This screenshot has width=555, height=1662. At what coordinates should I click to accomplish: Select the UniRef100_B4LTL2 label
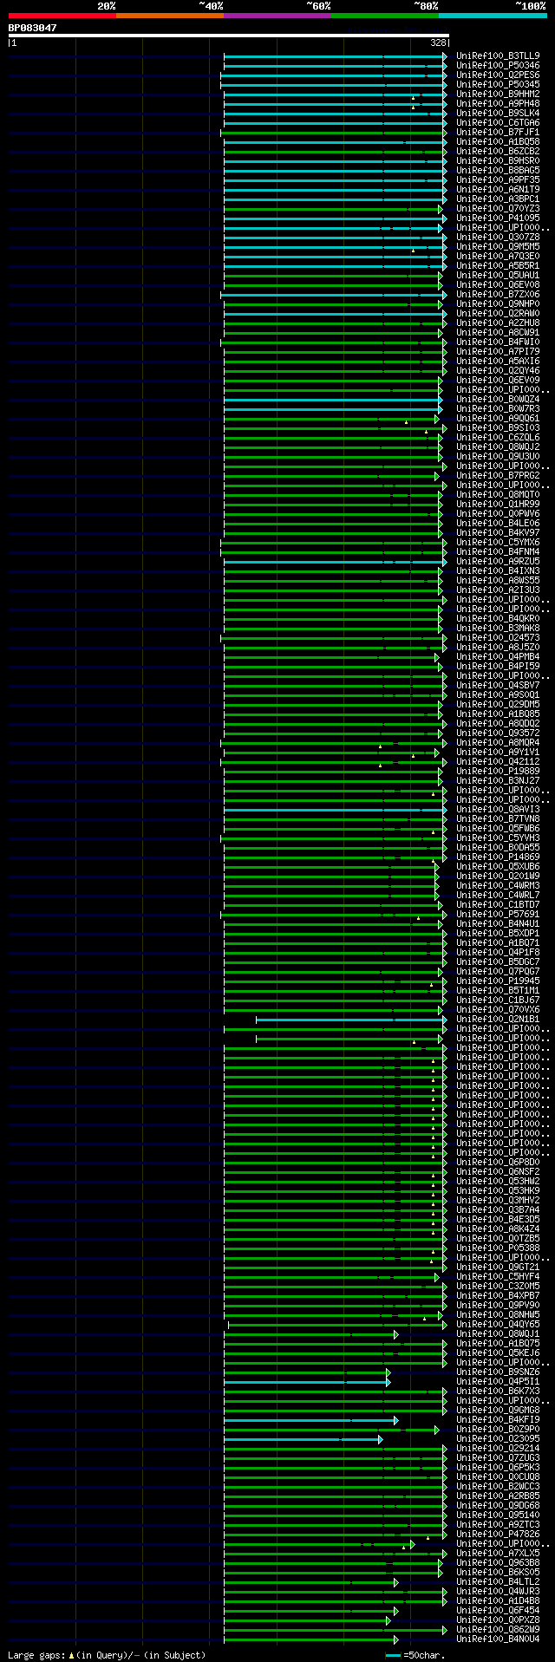tap(498, 1581)
